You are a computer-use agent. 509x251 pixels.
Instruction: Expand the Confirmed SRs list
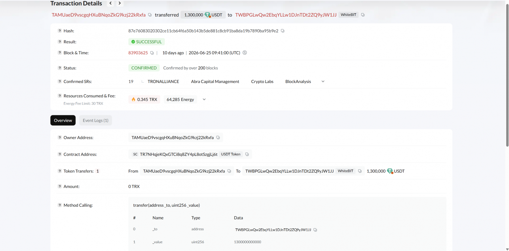click(x=323, y=81)
